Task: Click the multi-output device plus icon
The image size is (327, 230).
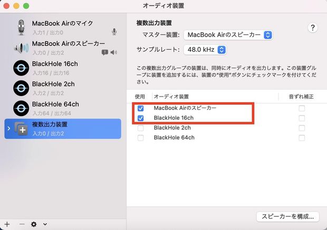Action: (x=21, y=129)
